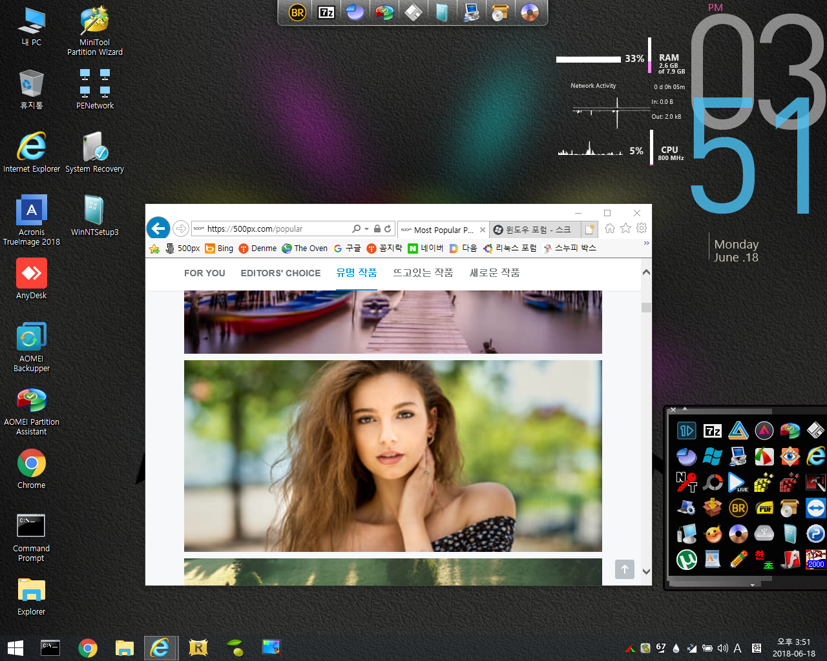Open the 네이버 favorites link
The width and height of the screenshot is (827, 661).
point(425,249)
